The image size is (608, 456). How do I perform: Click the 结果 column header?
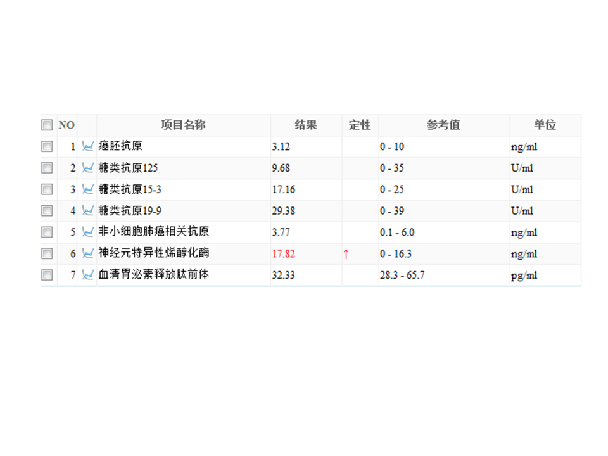tap(306, 125)
